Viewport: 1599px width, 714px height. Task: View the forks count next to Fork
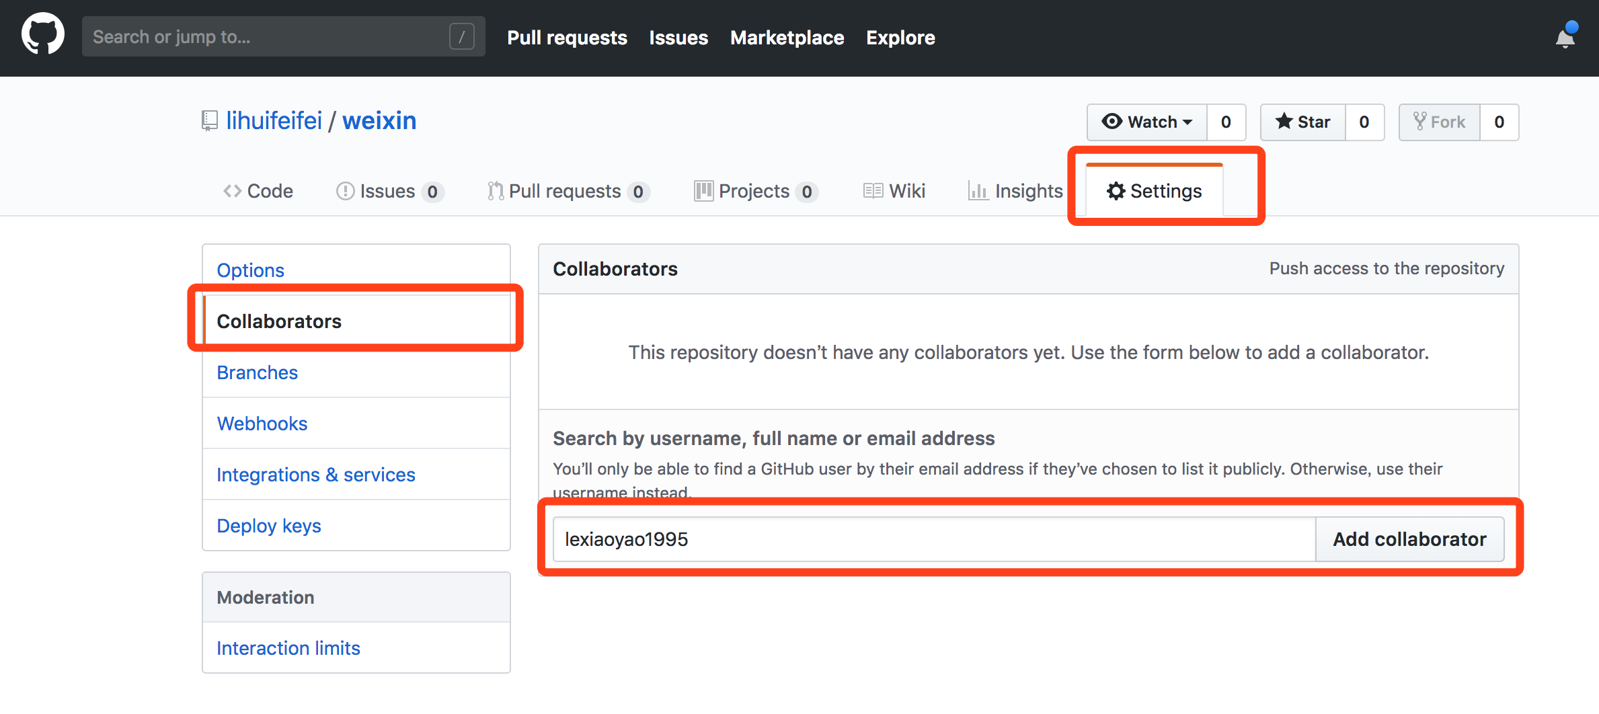click(x=1499, y=122)
